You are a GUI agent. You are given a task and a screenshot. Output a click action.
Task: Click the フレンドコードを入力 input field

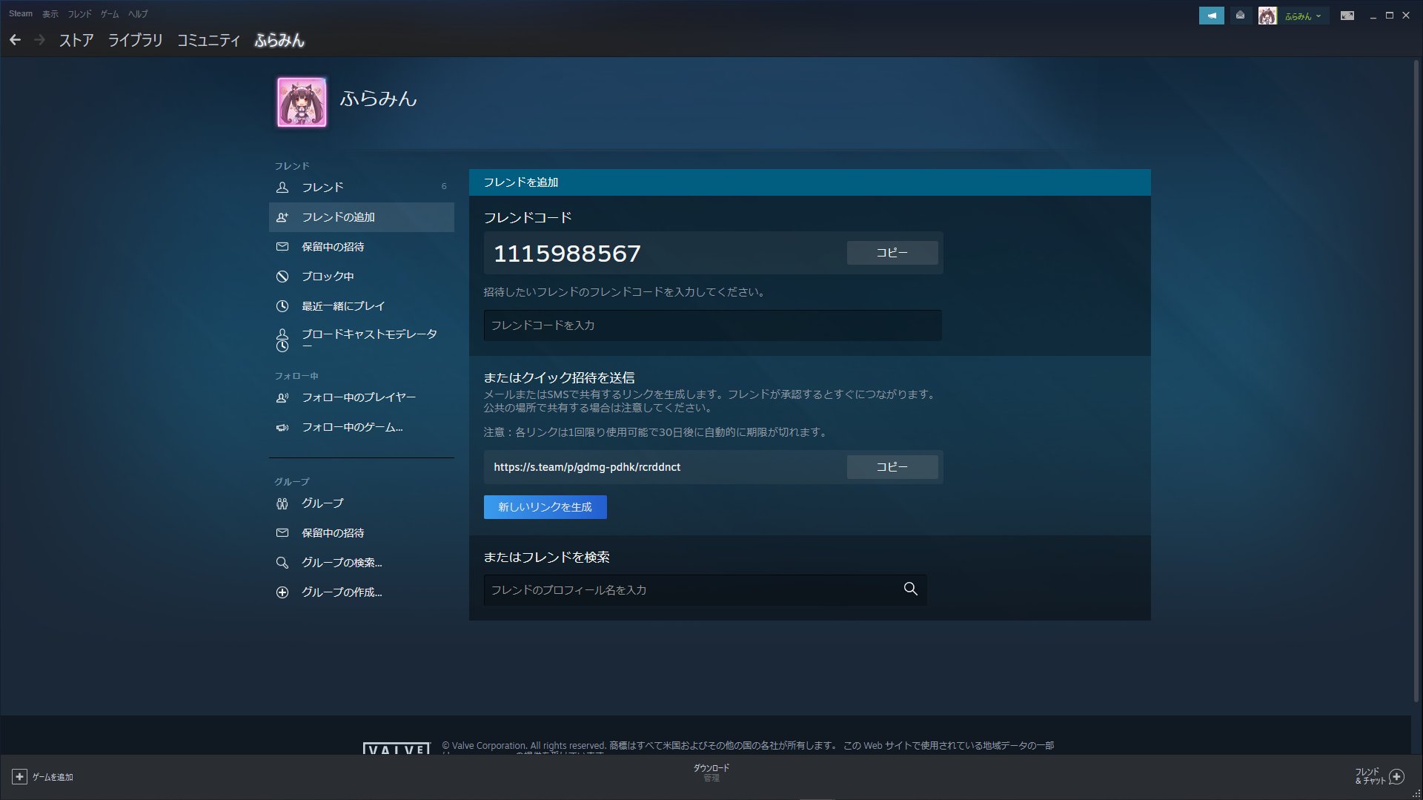tap(713, 325)
